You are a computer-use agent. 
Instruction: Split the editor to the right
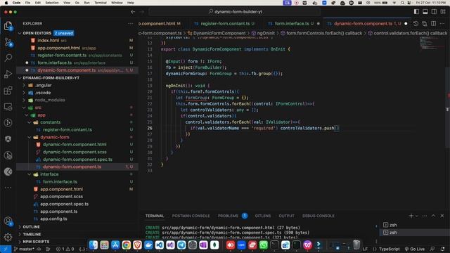pos(433,23)
